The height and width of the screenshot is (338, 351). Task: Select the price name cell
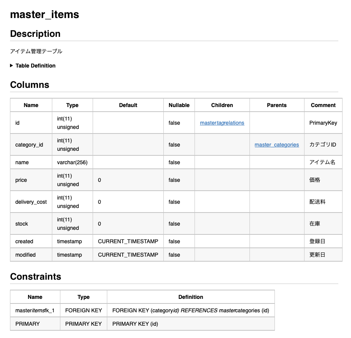tap(31, 180)
